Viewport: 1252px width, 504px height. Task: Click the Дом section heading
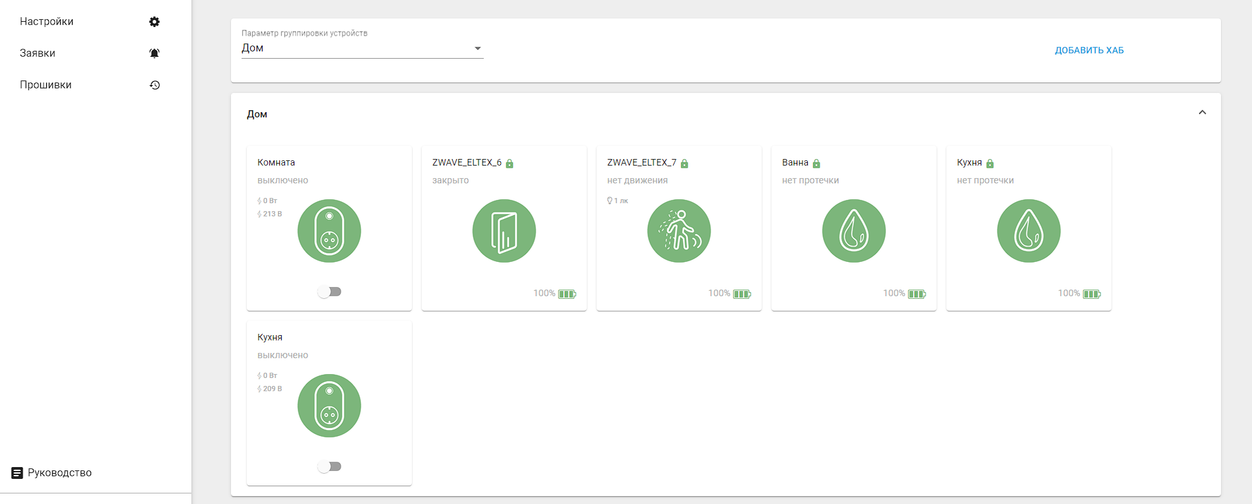point(257,114)
